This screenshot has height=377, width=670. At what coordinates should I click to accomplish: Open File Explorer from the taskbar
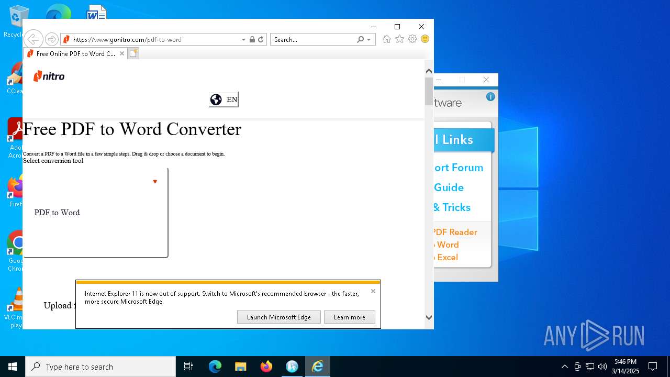(x=241, y=367)
